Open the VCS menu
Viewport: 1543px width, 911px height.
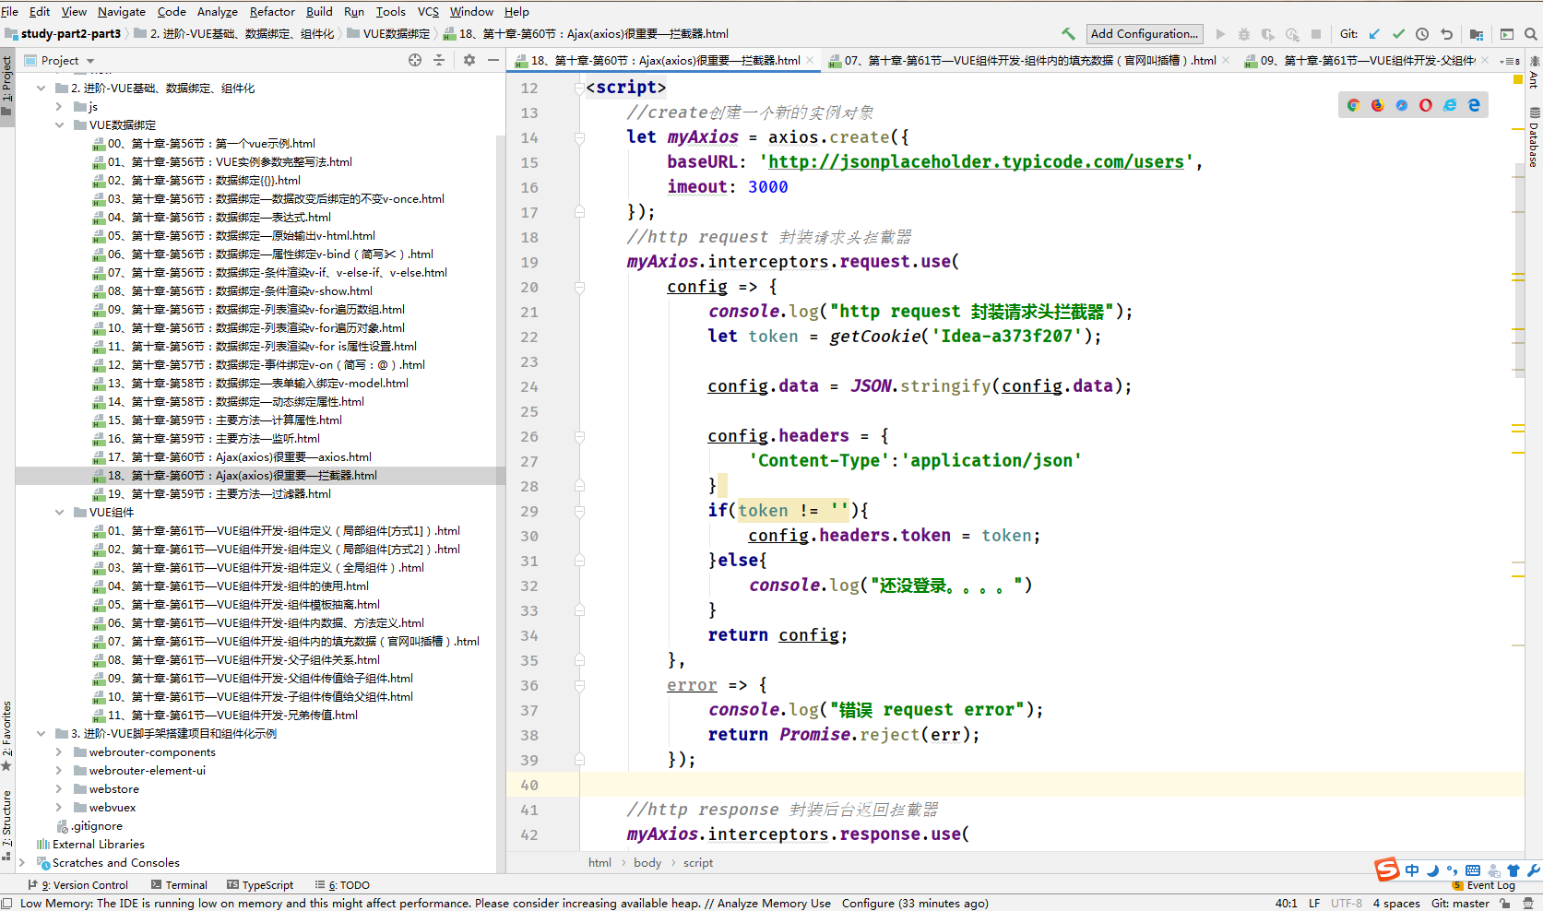point(428,11)
